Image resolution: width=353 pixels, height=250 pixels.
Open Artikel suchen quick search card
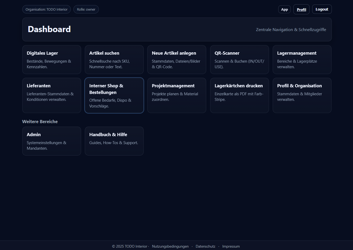pyautogui.click(x=114, y=59)
